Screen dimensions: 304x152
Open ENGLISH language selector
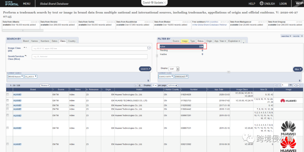[x=270, y=4]
